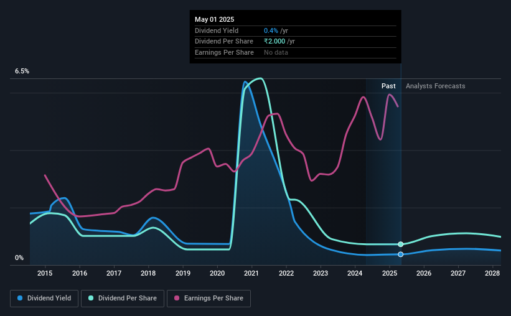The width and height of the screenshot is (511, 316).
Task: Click the 0.4% dividend yield value
Action: [271, 30]
